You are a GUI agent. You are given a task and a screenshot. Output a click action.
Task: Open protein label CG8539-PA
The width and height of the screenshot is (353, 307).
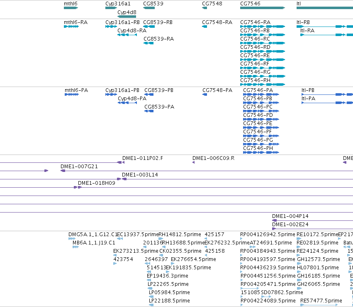pyautogui.click(x=159, y=107)
